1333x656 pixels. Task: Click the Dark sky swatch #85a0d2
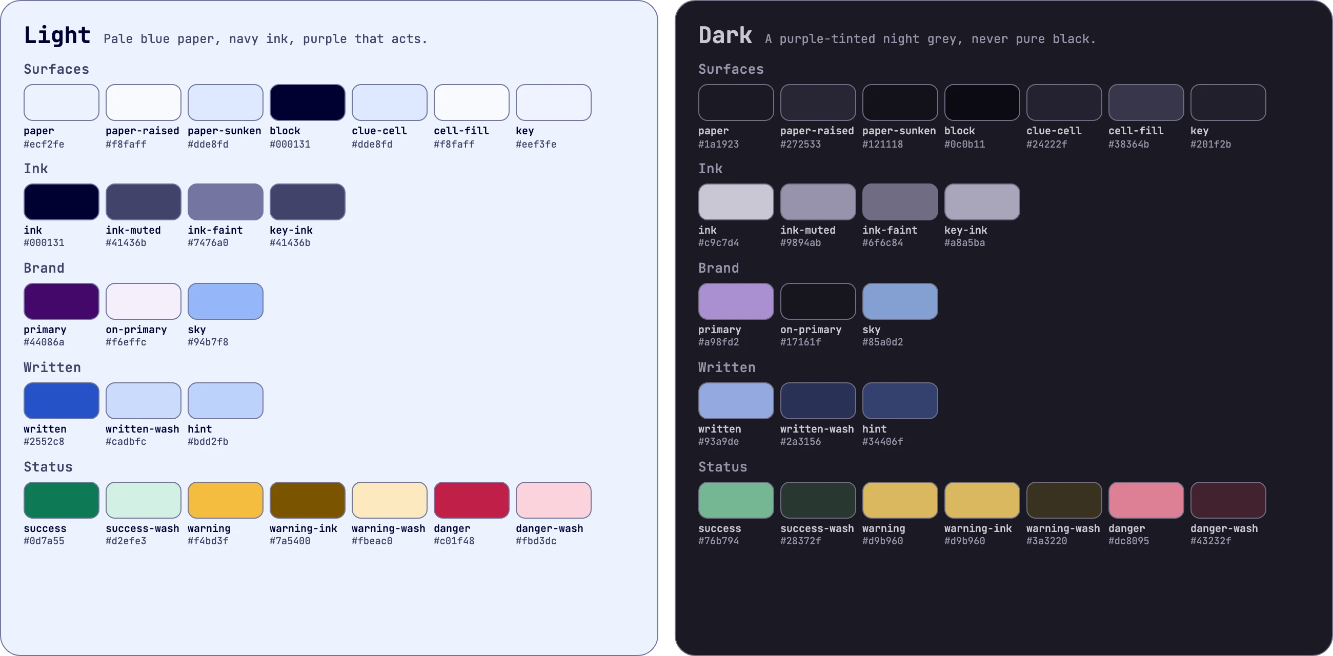tap(900, 301)
